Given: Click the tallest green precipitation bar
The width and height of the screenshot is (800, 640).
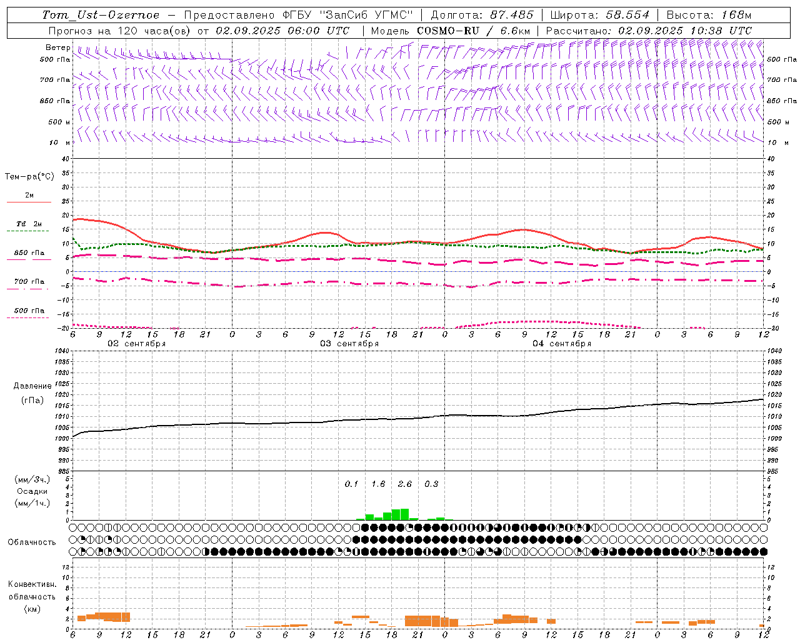Looking at the screenshot, I should [x=404, y=514].
